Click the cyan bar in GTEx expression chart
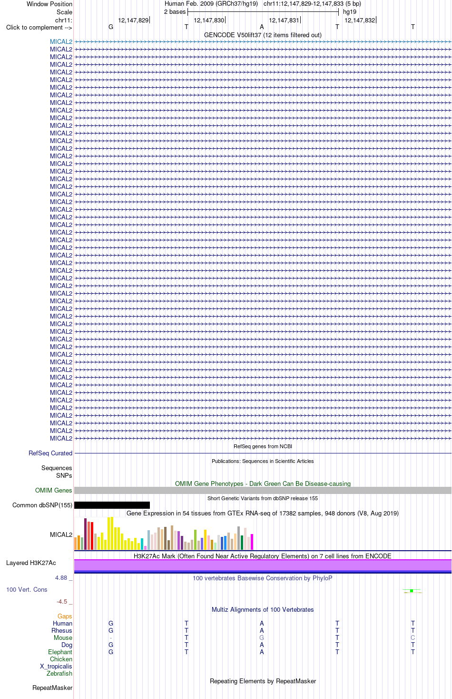This screenshot has height=699, width=452. click(x=142, y=544)
